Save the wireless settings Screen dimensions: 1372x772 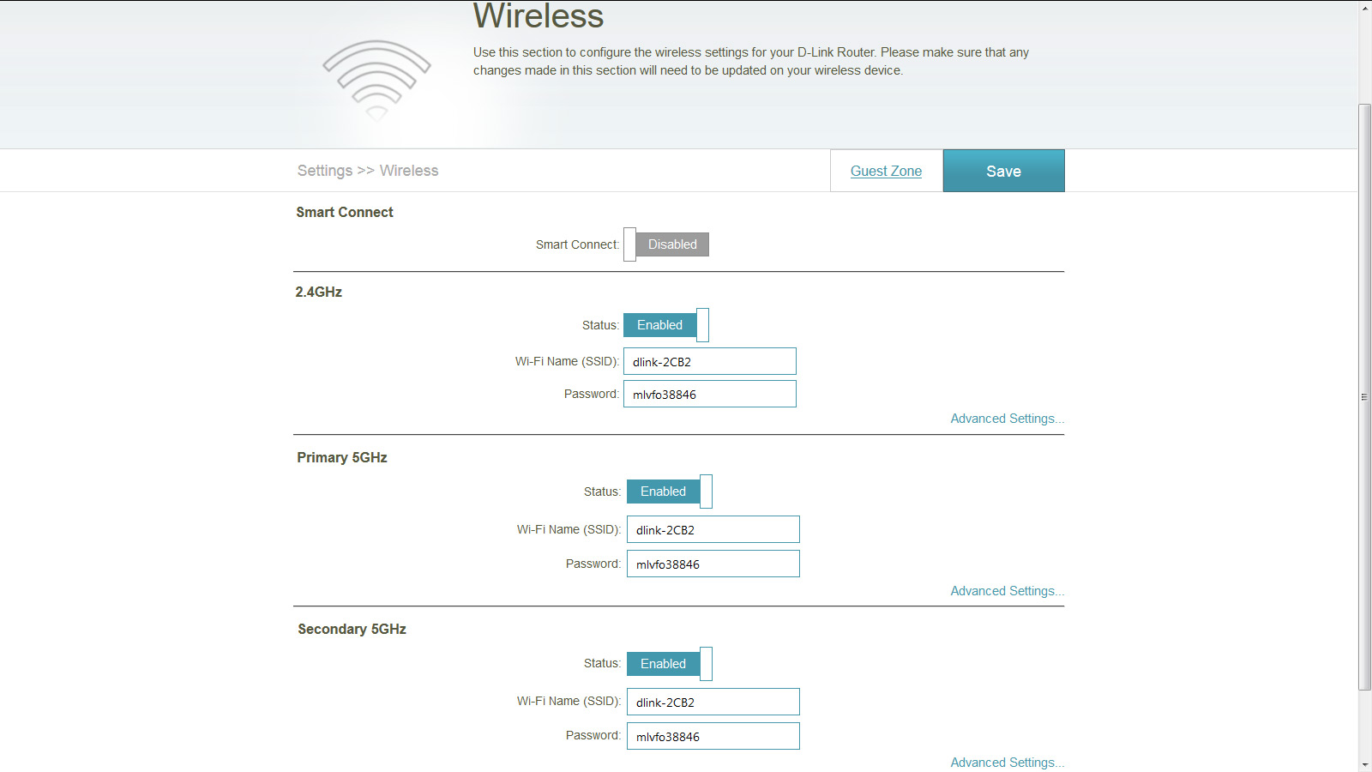click(1003, 171)
